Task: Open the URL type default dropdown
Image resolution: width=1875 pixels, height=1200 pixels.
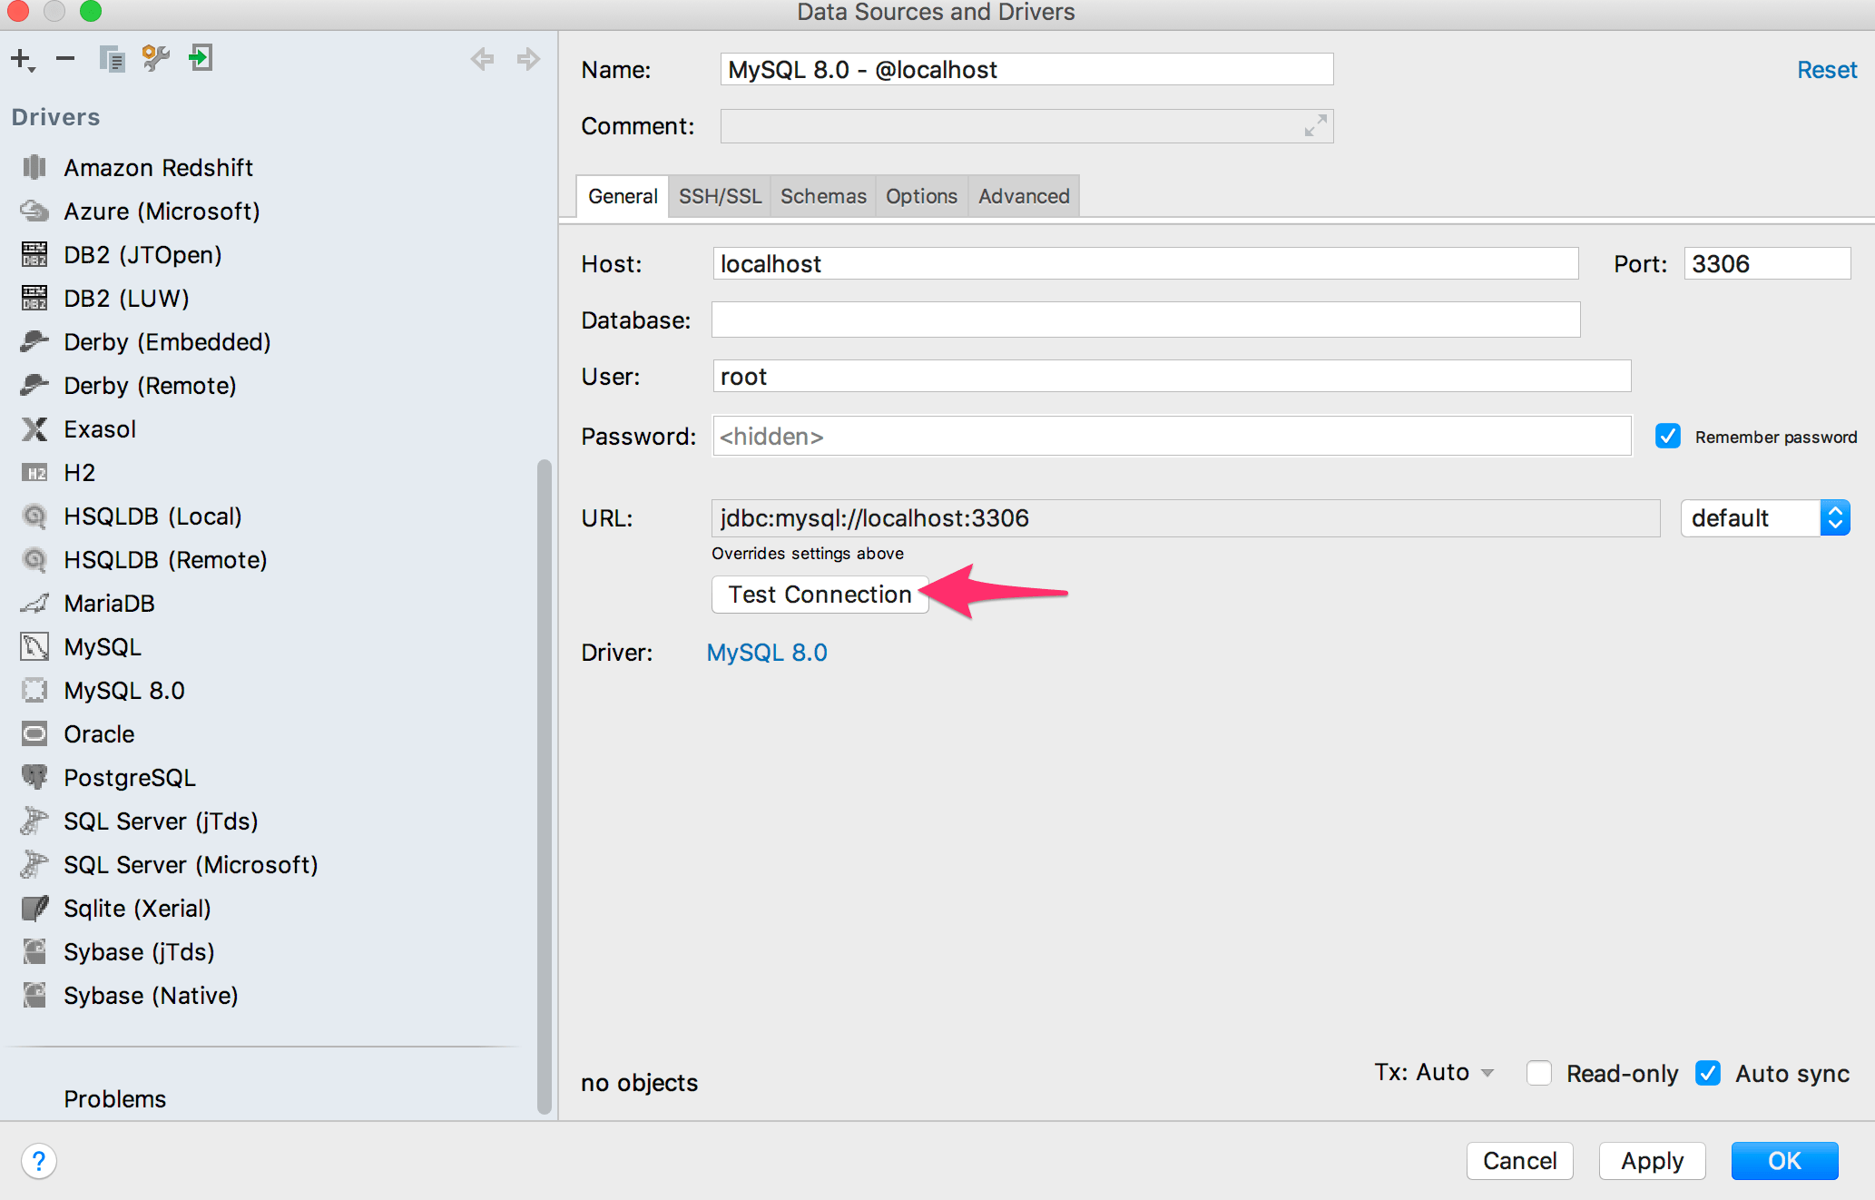Action: point(1764,518)
